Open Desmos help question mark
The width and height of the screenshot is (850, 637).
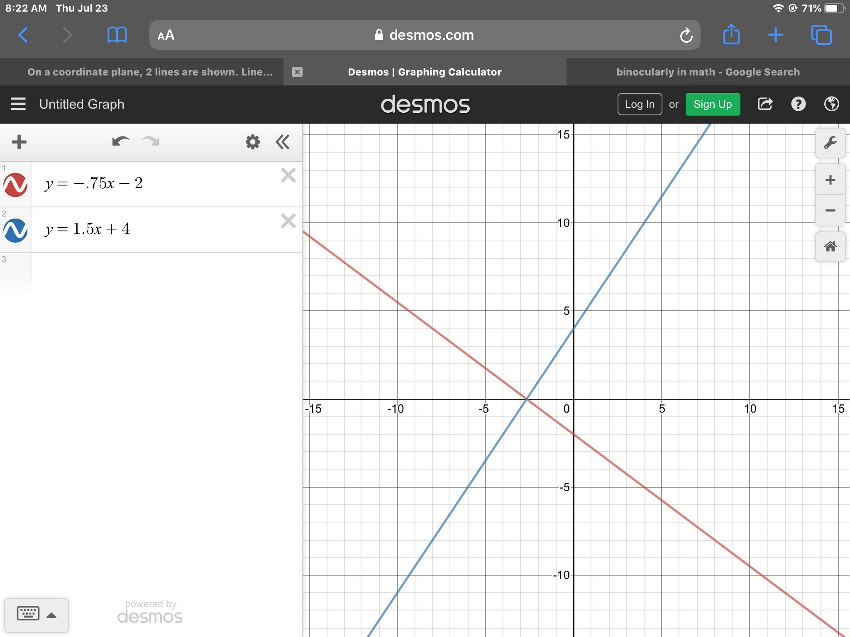[798, 104]
